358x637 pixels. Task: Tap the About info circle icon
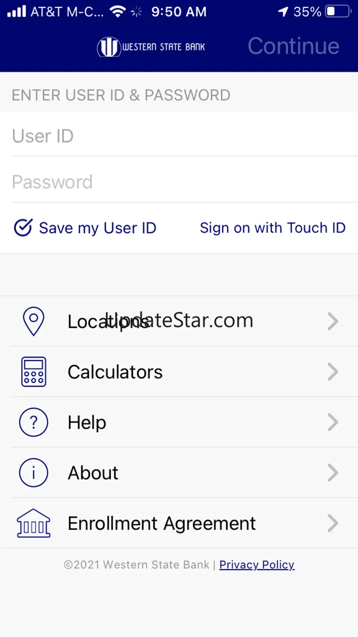[x=34, y=473]
